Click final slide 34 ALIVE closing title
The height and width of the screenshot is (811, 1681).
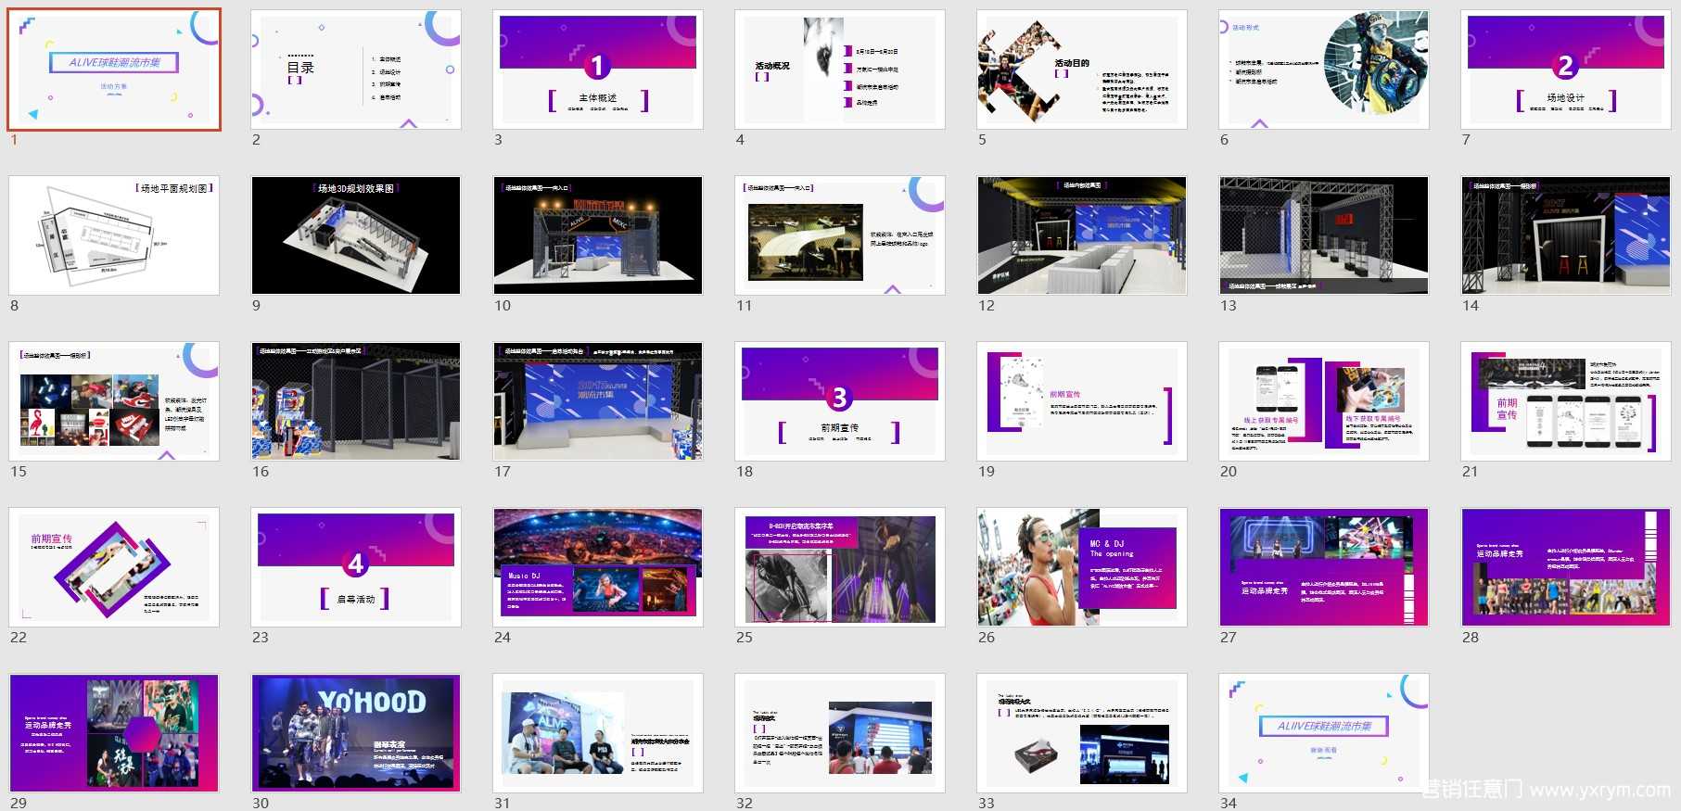1324,733
